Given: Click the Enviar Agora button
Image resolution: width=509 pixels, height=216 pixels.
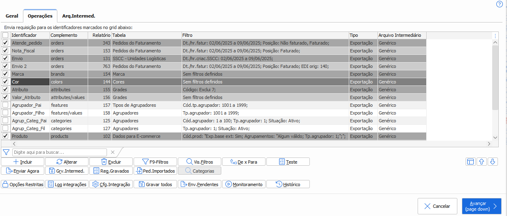Looking at the screenshot, I should (x=23, y=171).
